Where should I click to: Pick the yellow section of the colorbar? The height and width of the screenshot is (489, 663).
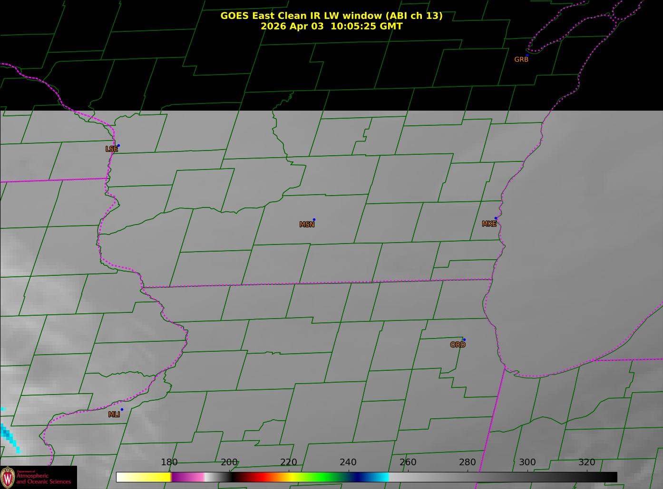(x=152, y=477)
